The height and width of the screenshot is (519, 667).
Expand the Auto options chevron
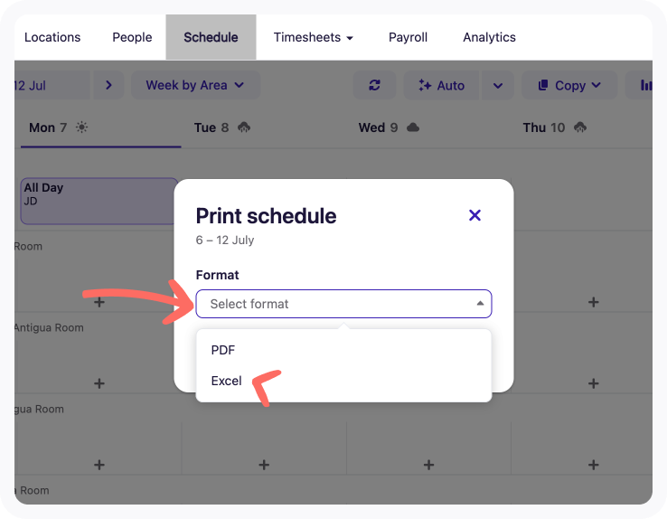coord(497,85)
